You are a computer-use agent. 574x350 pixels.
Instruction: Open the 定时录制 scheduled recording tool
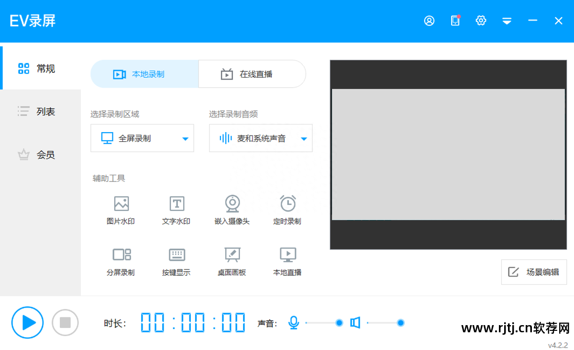point(287,209)
